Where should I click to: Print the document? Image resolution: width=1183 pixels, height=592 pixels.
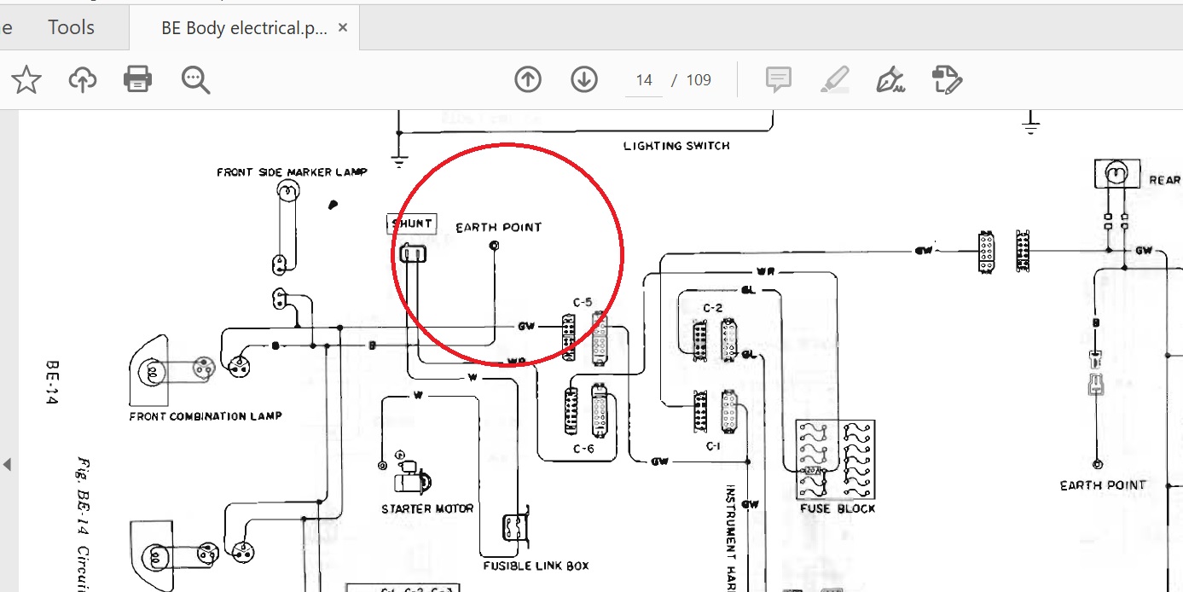click(137, 80)
